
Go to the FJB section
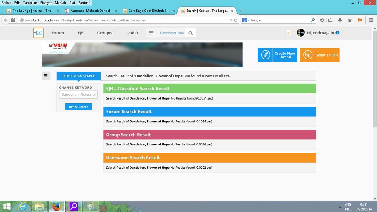click(81, 33)
